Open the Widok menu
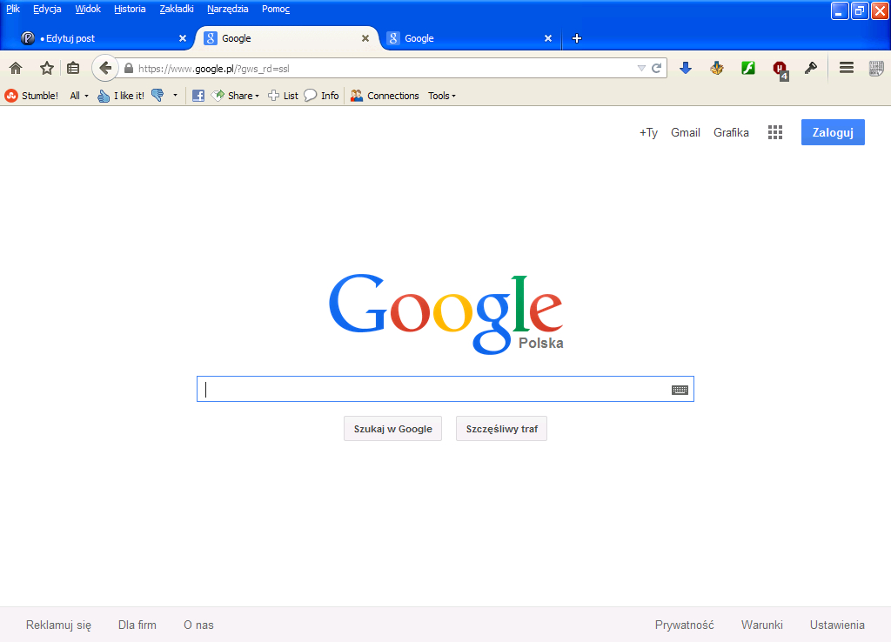Screen dimensions: 891x642 pos(88,9)
